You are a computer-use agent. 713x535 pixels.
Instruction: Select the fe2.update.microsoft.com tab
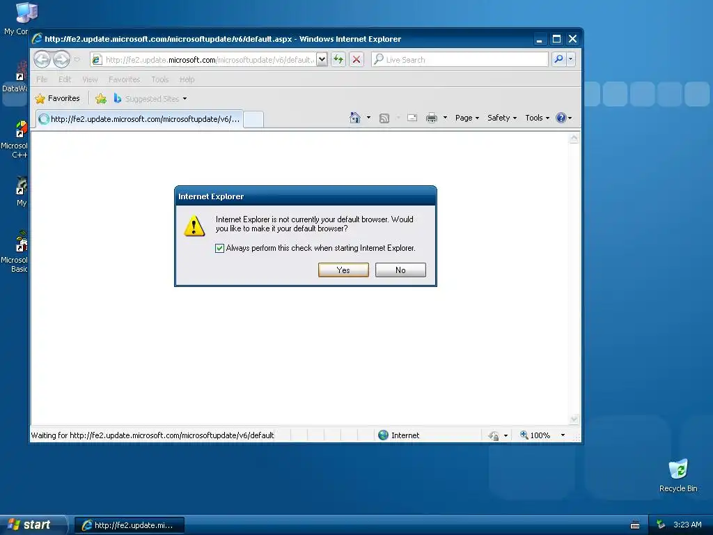(x=139, y=119)
